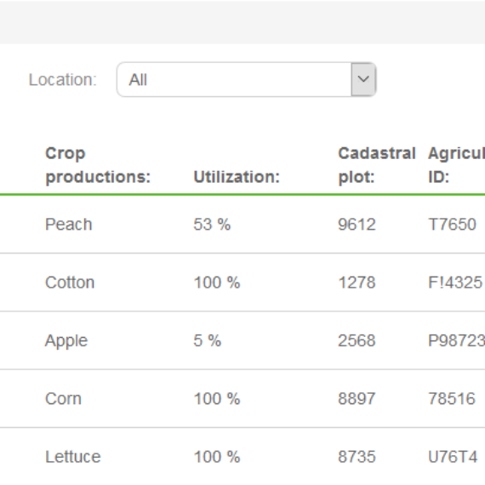Open the Location dropdown arrow

click(363, 79)
